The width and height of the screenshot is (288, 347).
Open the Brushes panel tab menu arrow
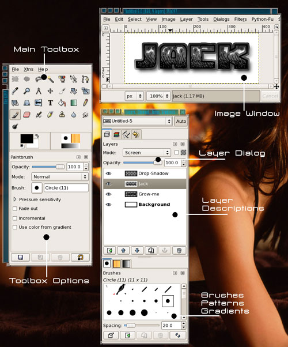pyautogui.click(x=175, y=273)
